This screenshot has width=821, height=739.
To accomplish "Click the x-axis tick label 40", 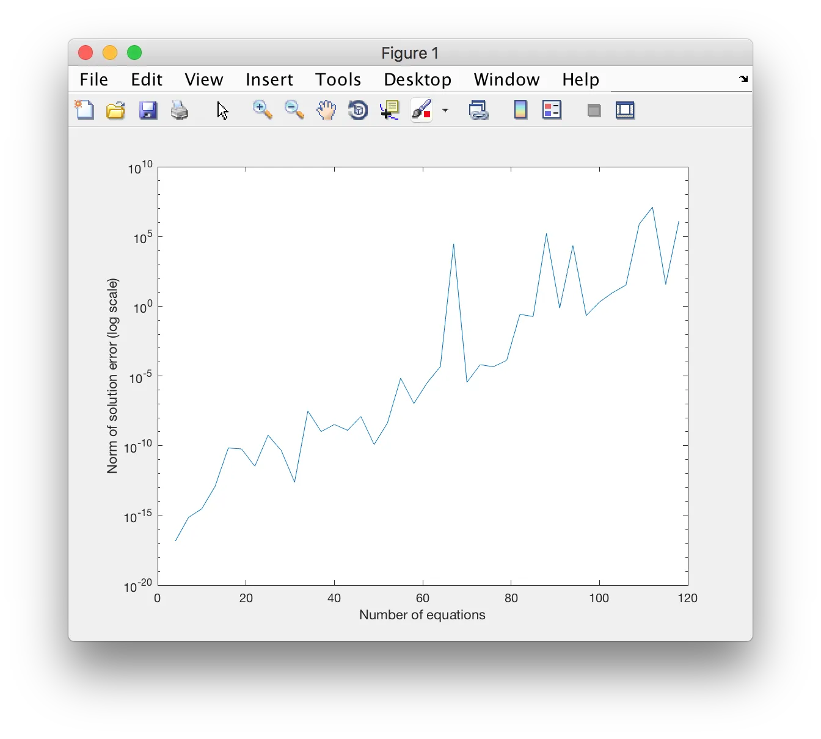I will 334,598.
